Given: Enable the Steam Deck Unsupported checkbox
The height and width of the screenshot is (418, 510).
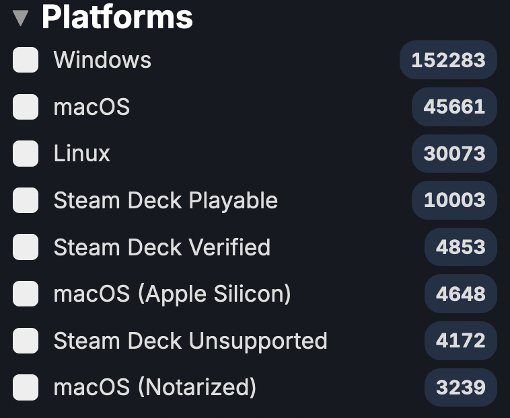Looking at the screenshot, I should coord(26,341).
